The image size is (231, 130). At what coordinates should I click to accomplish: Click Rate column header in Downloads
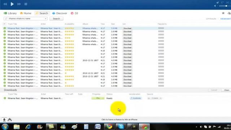80,94
